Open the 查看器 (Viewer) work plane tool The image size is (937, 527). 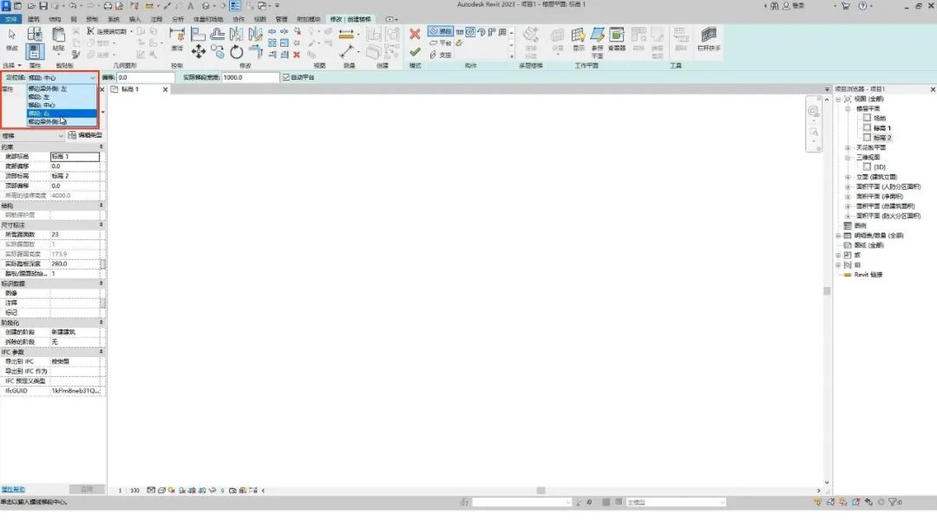[616, 39]
